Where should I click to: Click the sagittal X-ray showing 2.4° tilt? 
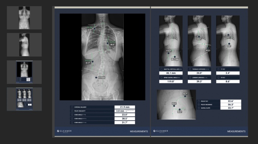(228, 41)
